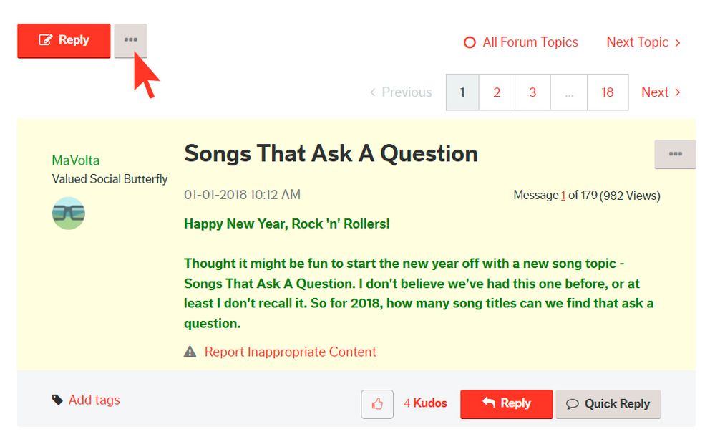View the 4 Kudos count
This screenshot has height=442, width=715.
coord(425,403)
